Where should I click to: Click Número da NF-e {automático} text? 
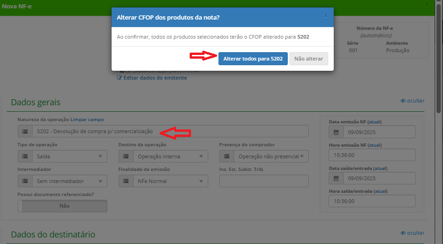376,35
